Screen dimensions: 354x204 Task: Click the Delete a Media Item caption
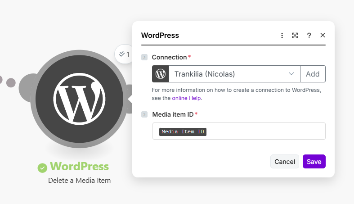[80, 181]
